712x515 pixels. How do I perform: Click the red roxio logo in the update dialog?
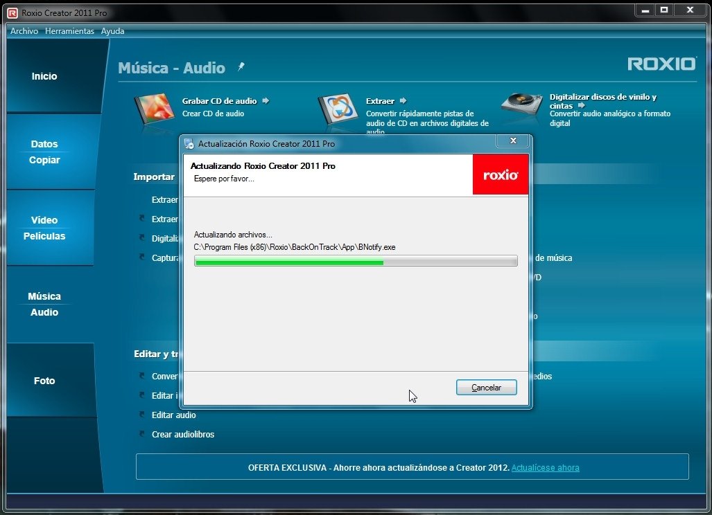(x=501, y=174)
